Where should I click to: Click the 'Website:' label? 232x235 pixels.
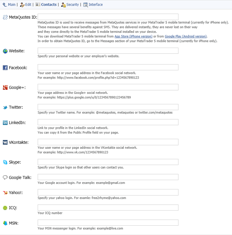click(17, 51)
